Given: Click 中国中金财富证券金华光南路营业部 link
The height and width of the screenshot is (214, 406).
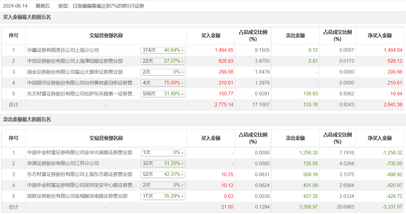Looking at the screenshot, I should pos(80,153).
